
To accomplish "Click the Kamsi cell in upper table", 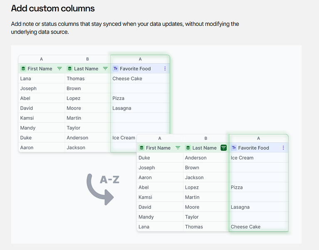I will click(42, 118).
